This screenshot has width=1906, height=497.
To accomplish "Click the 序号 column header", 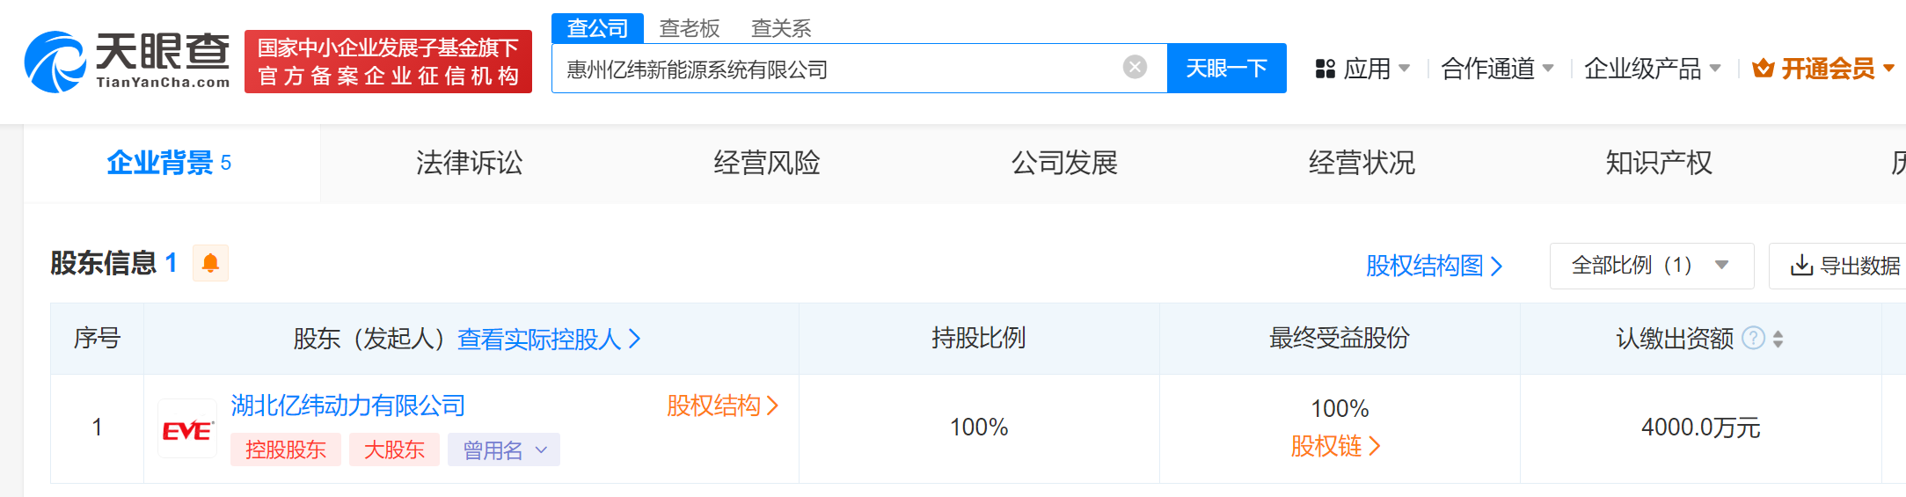I will point(97,338).
